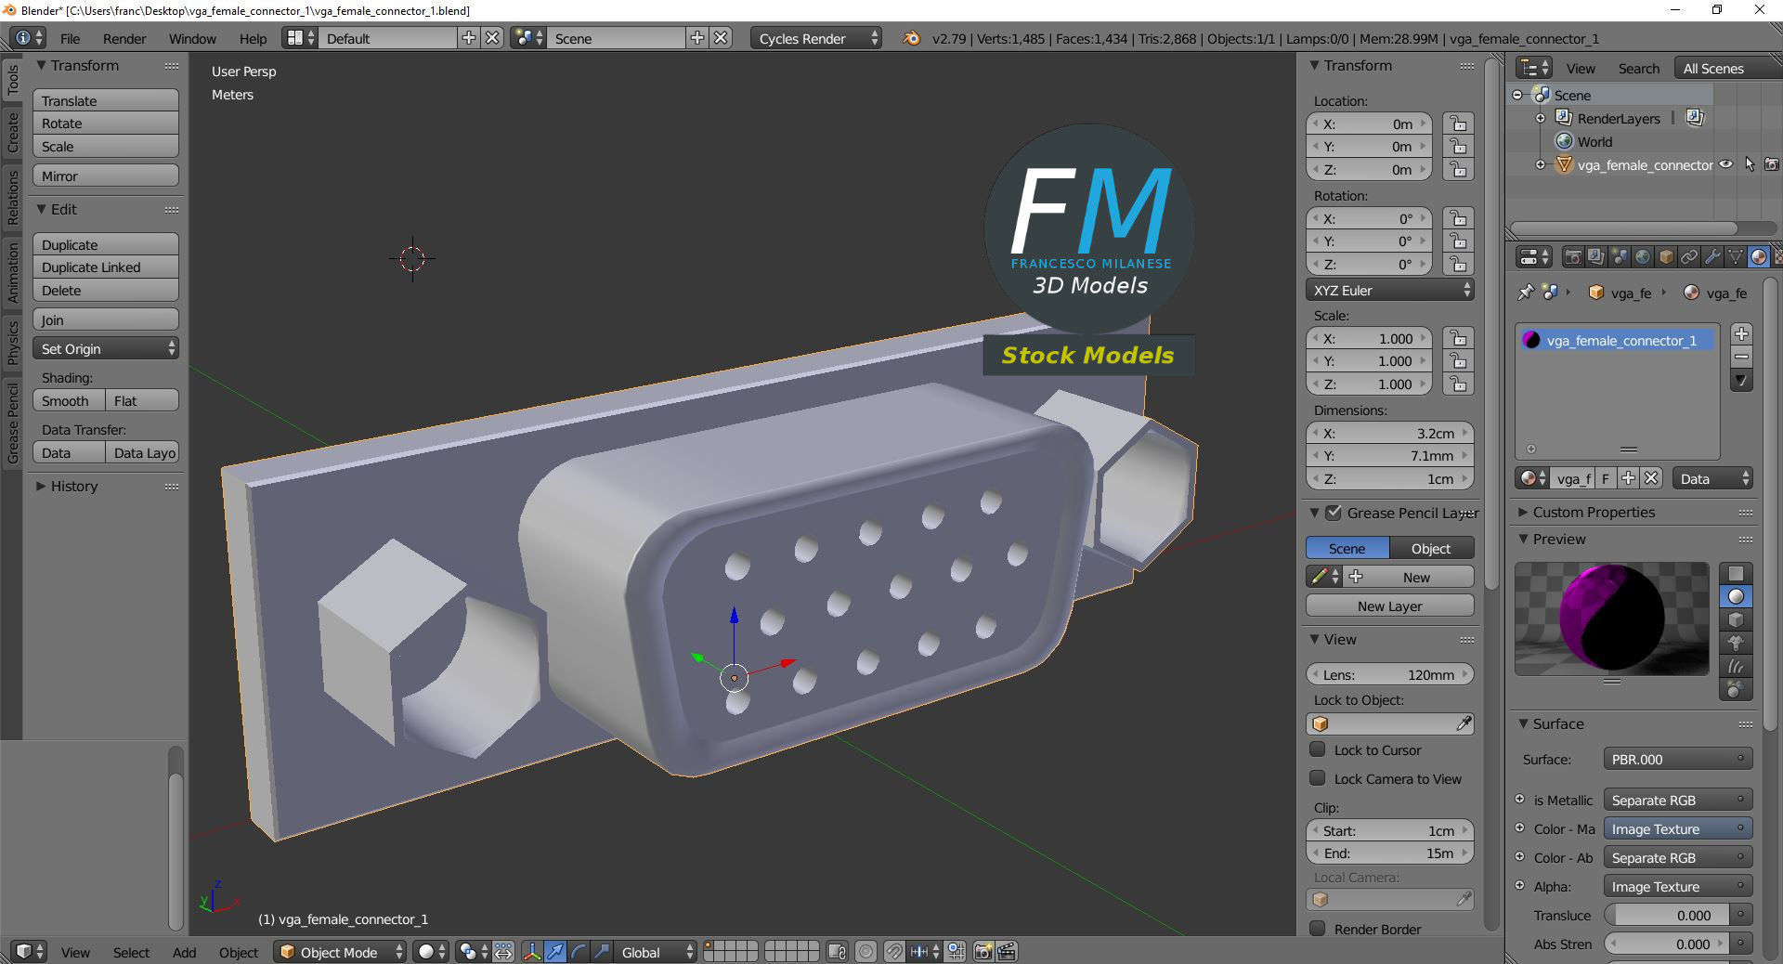This screenshot has width=1783, height=964.
Task: Select cube preview shape for material
Action: 1736,620
